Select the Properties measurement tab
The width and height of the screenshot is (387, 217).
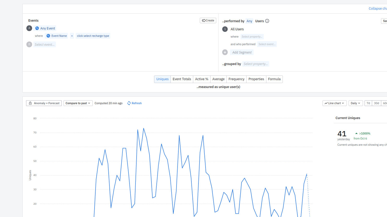(x=256, y=79)
